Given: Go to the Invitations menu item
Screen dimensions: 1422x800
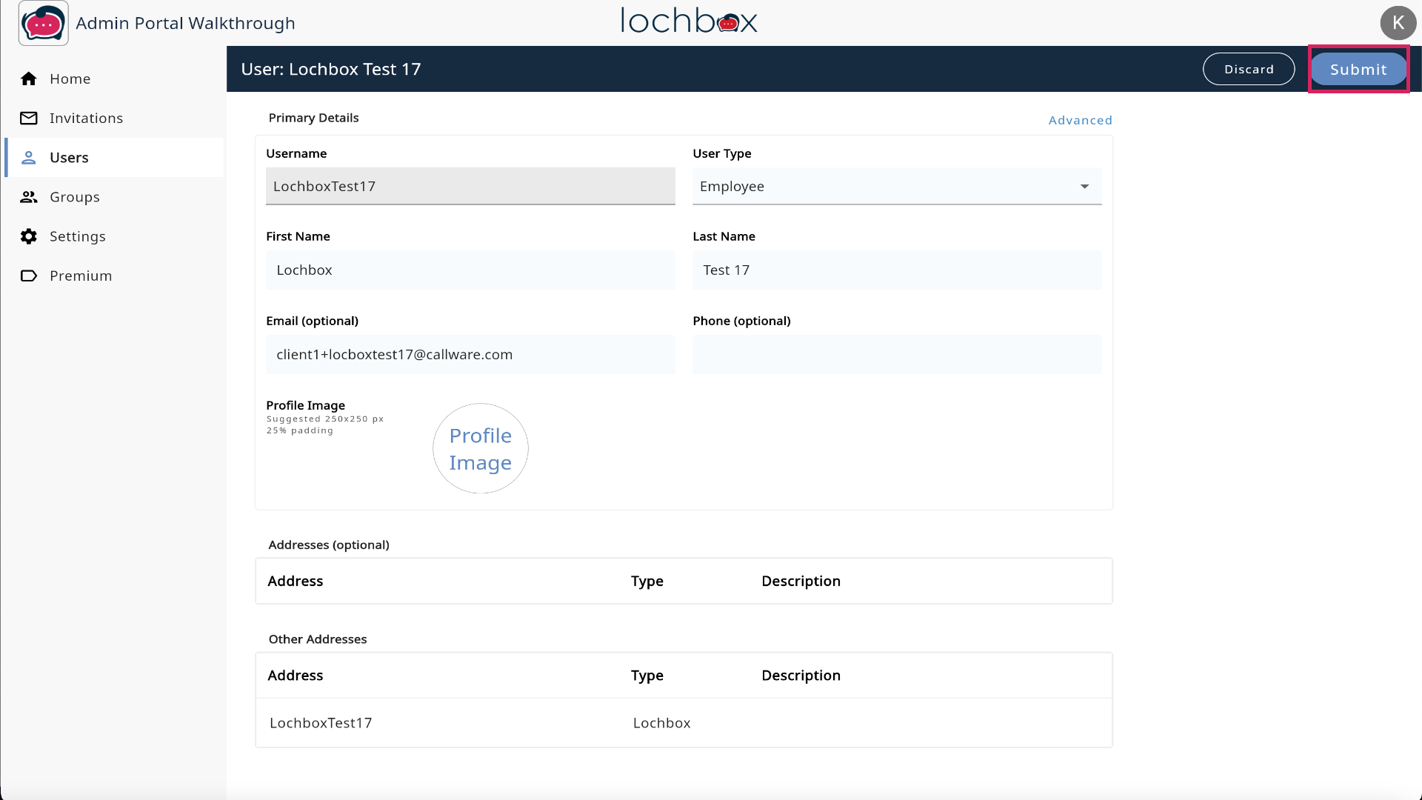Looking at the screenshot, I should click(x=86, y=119).
